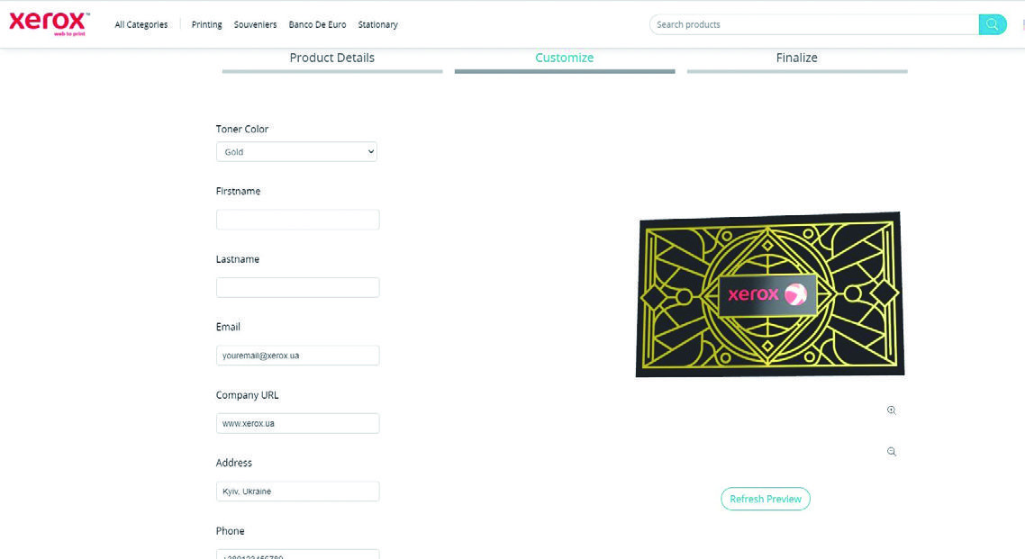The height and width of the screenshot is (559, 1025).
Task: Open the Stationary category
Action: [377, 24]
